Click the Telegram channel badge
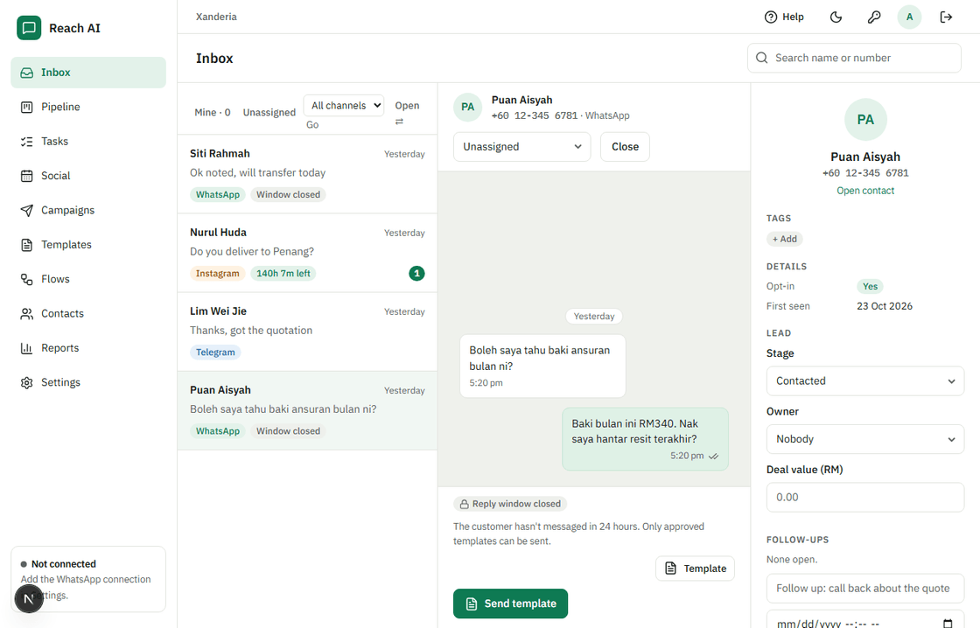The image size is (980, 628). tap(215, 352)
